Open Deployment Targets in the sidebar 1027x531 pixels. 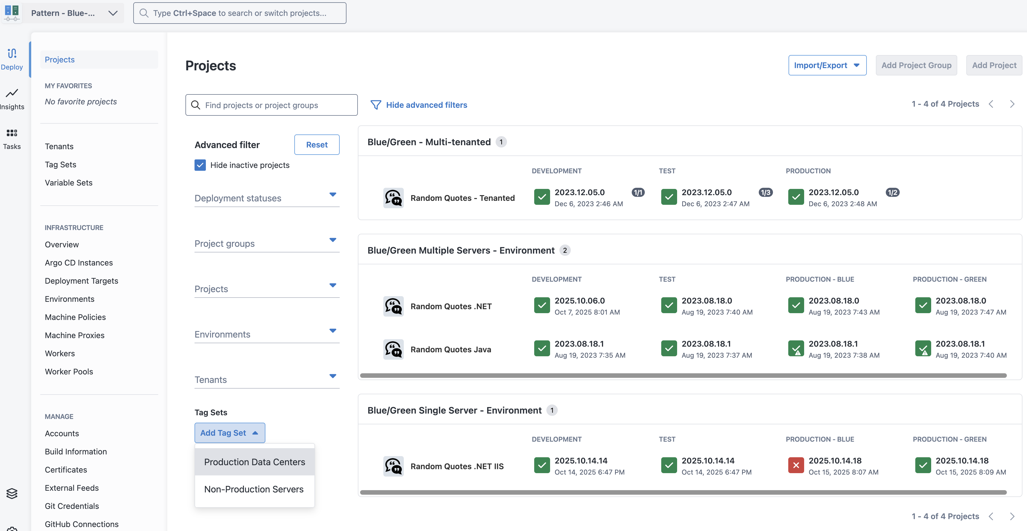coord(81,281)
